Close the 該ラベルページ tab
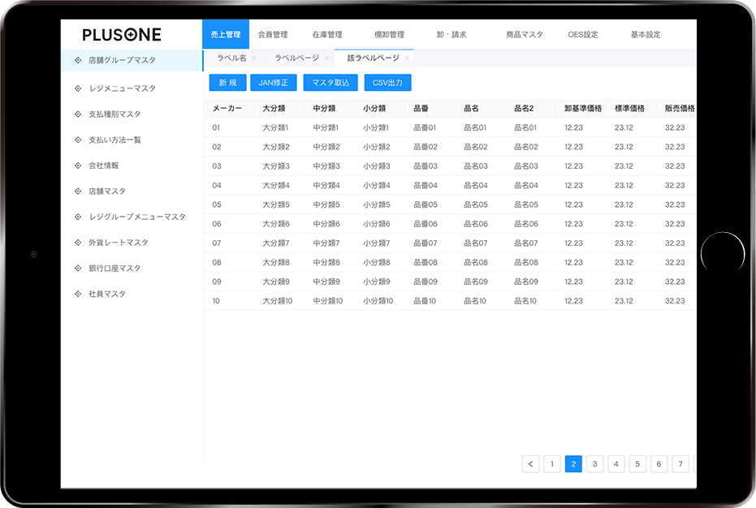Viewport: 756px width, 508px height. pyautogui.click(x=407, y=58)
